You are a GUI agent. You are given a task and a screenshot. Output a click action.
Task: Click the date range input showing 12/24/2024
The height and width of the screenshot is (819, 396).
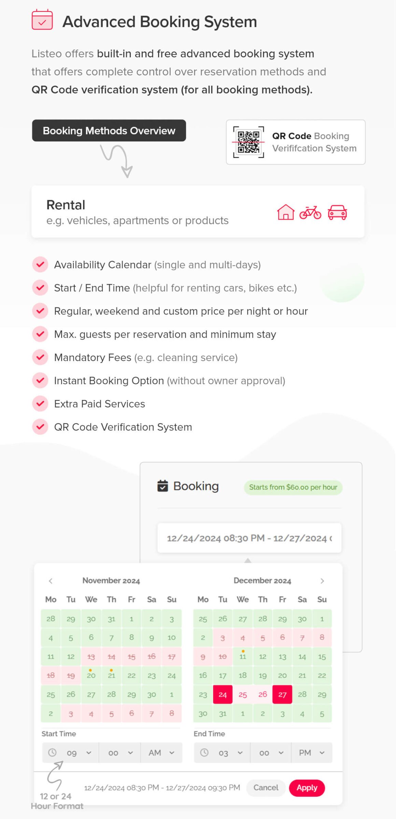click(x=249, y=538)
